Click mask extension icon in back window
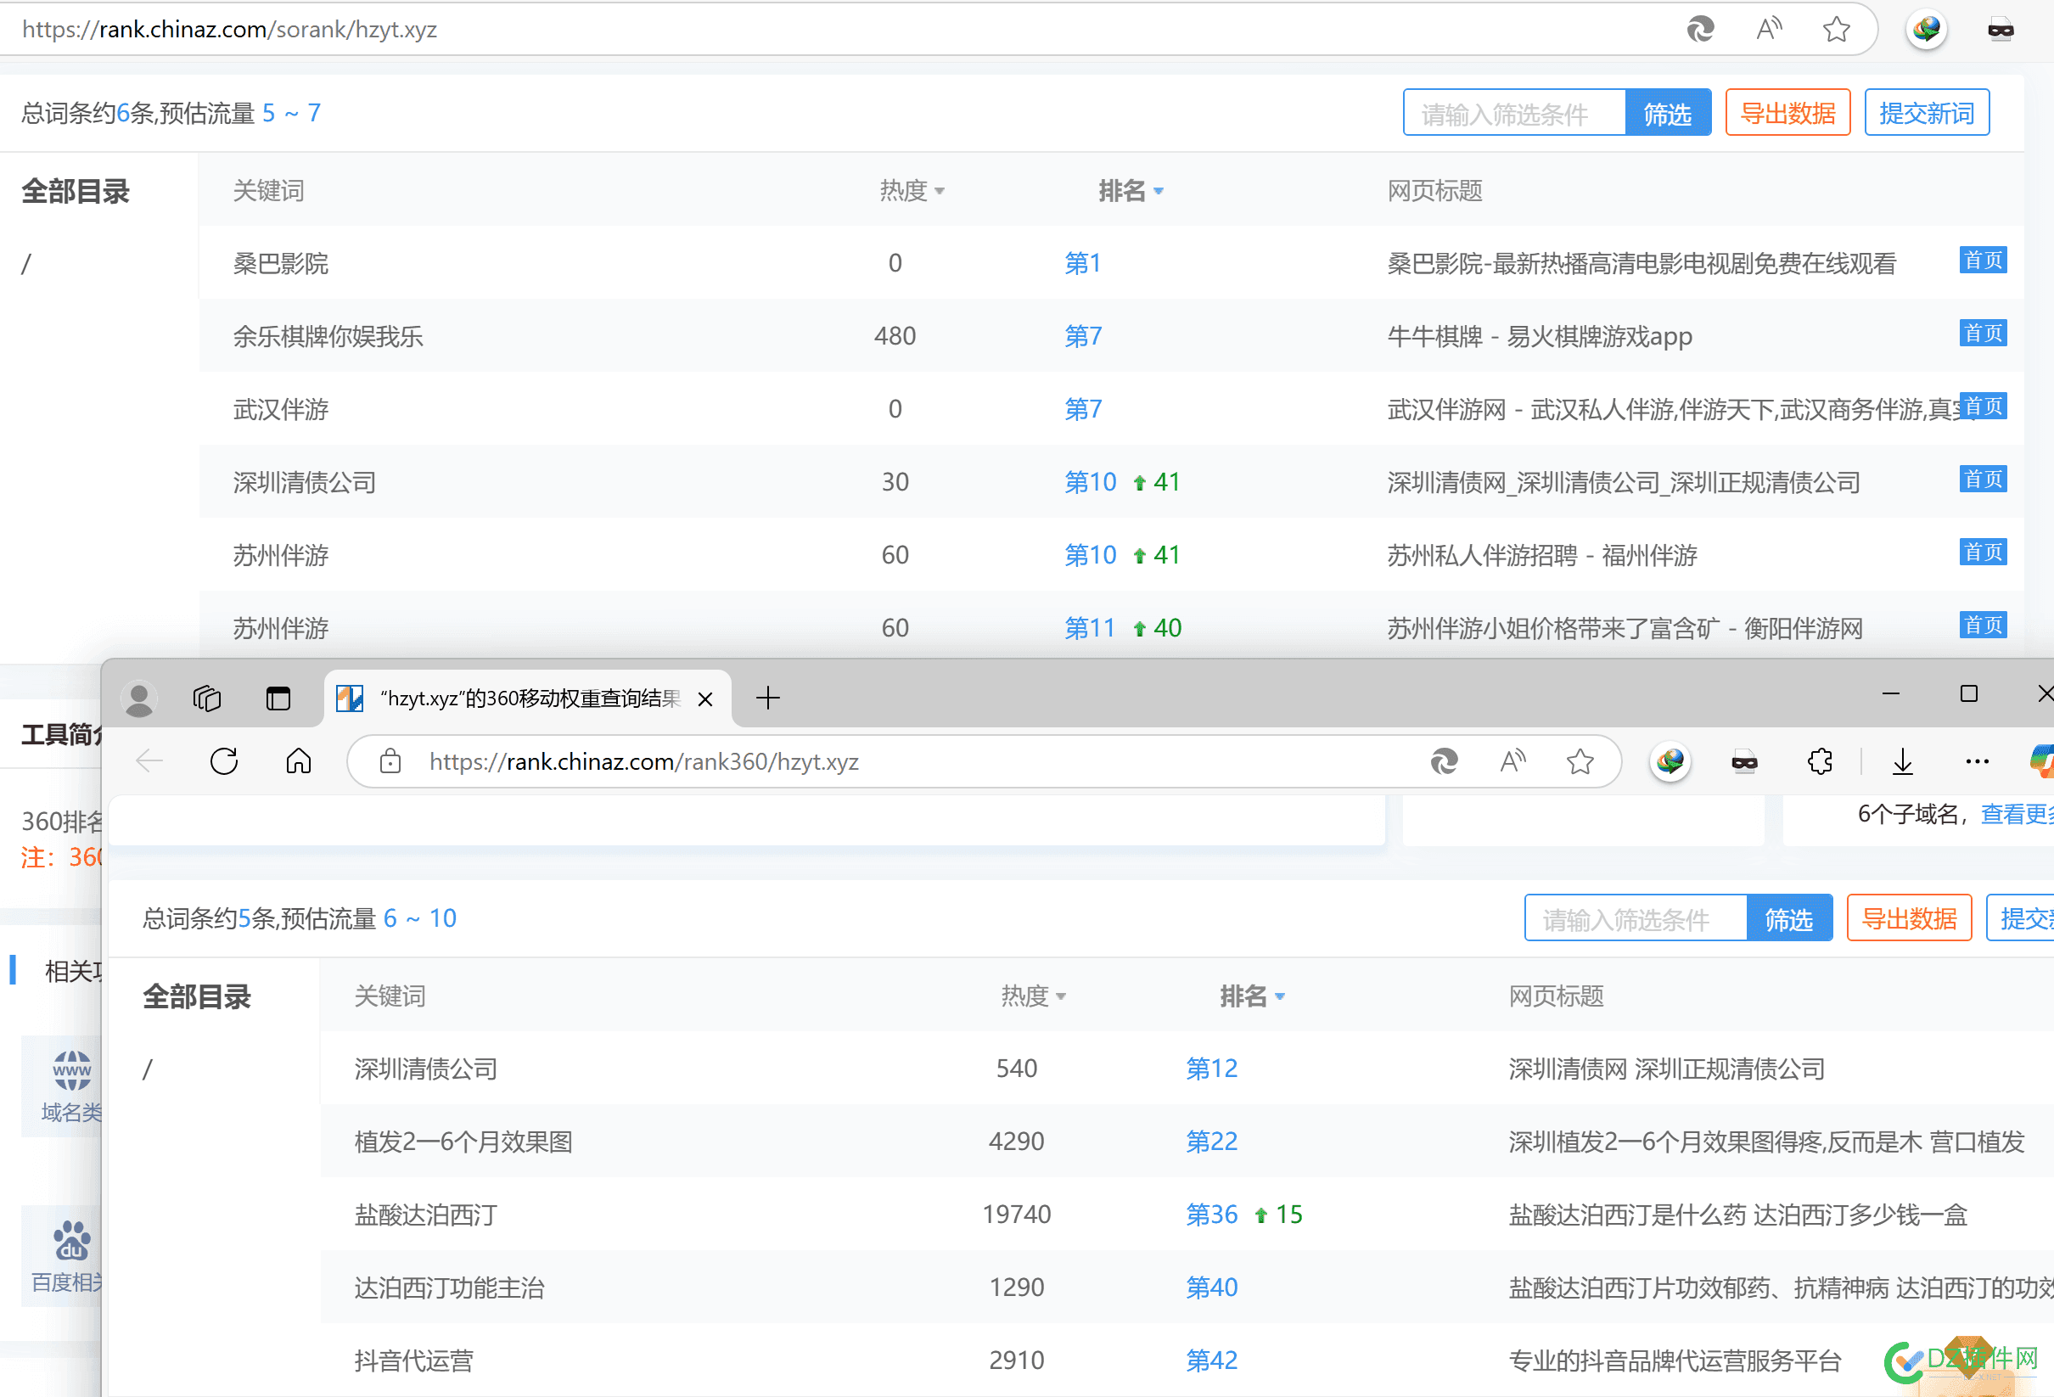Image resolution: width=2054 pixels, height=1397 pixels. coord(2000,30)
